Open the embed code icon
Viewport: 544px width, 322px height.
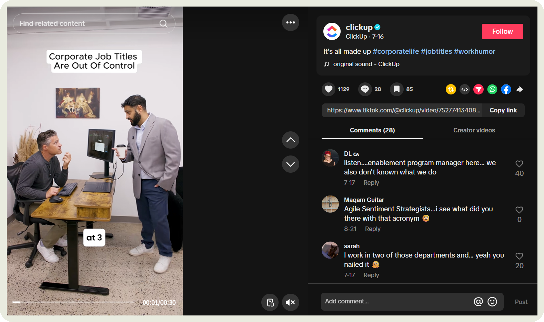pos(464,89)
